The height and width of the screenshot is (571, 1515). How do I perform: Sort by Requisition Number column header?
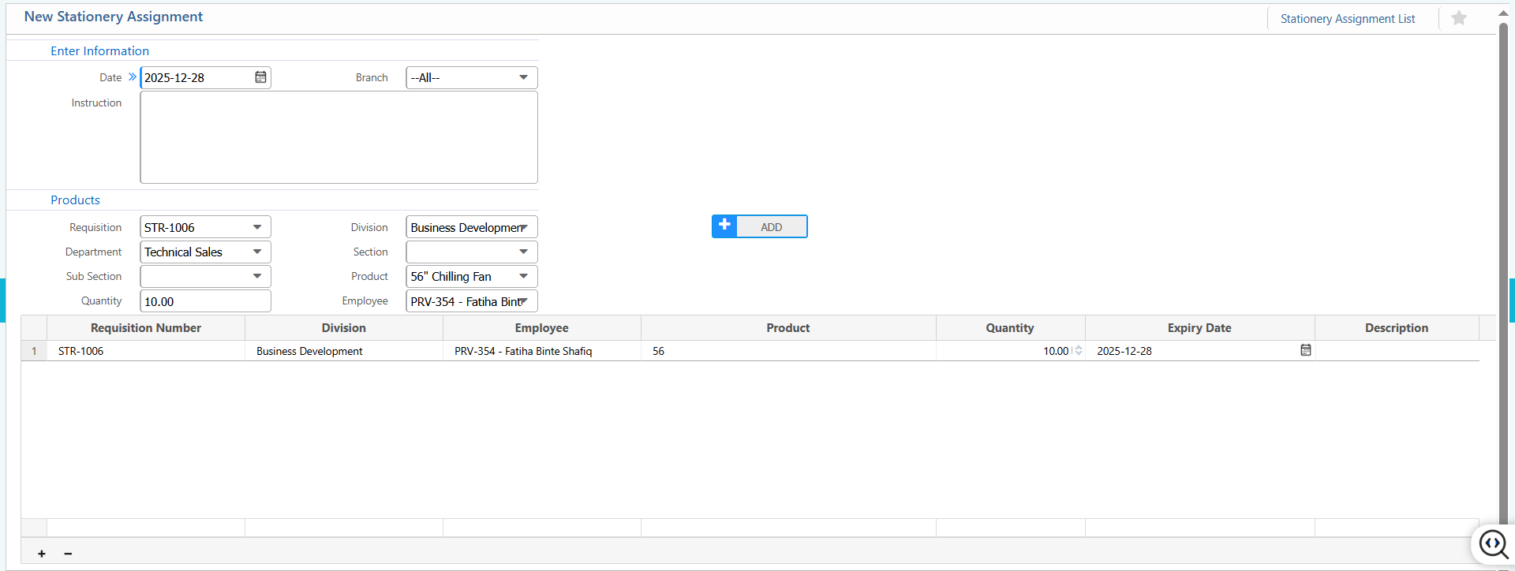pyautogui.click(x=146, y=328)
